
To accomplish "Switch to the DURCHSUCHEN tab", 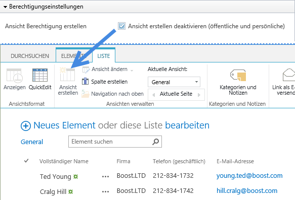I will coord(30,56).
